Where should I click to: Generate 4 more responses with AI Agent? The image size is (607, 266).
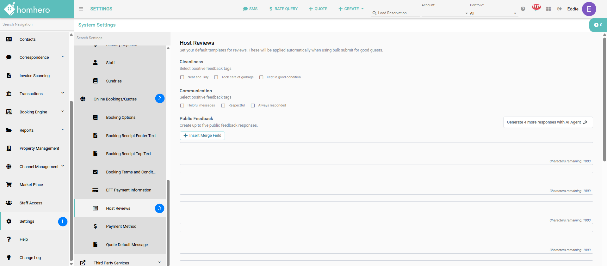(548, 122)
